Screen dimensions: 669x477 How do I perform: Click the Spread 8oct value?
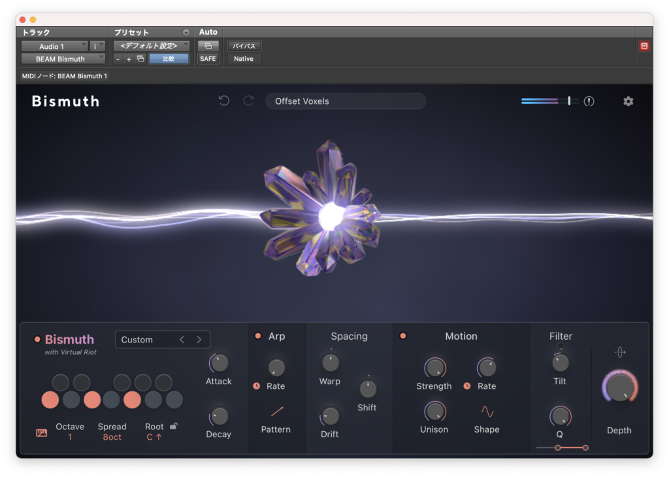(112, 437)
